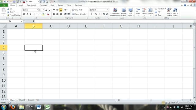
Task: Switch to the Page Layout tab
Action: (x=31, y=5)
